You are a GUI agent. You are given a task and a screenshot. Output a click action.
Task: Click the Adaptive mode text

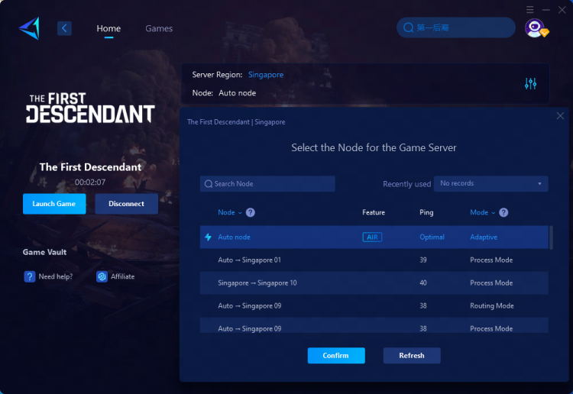[484, 237]
